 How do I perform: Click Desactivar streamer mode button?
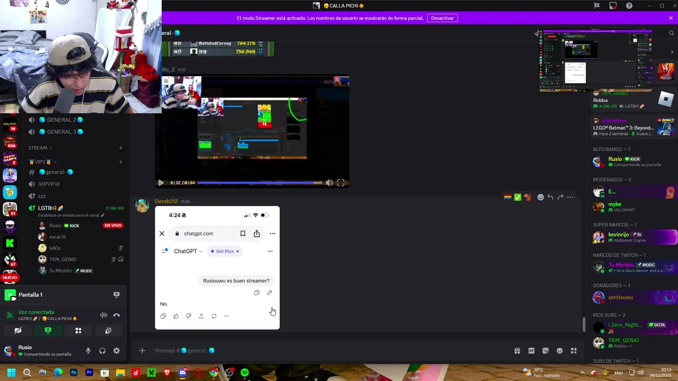click(442, 18)
